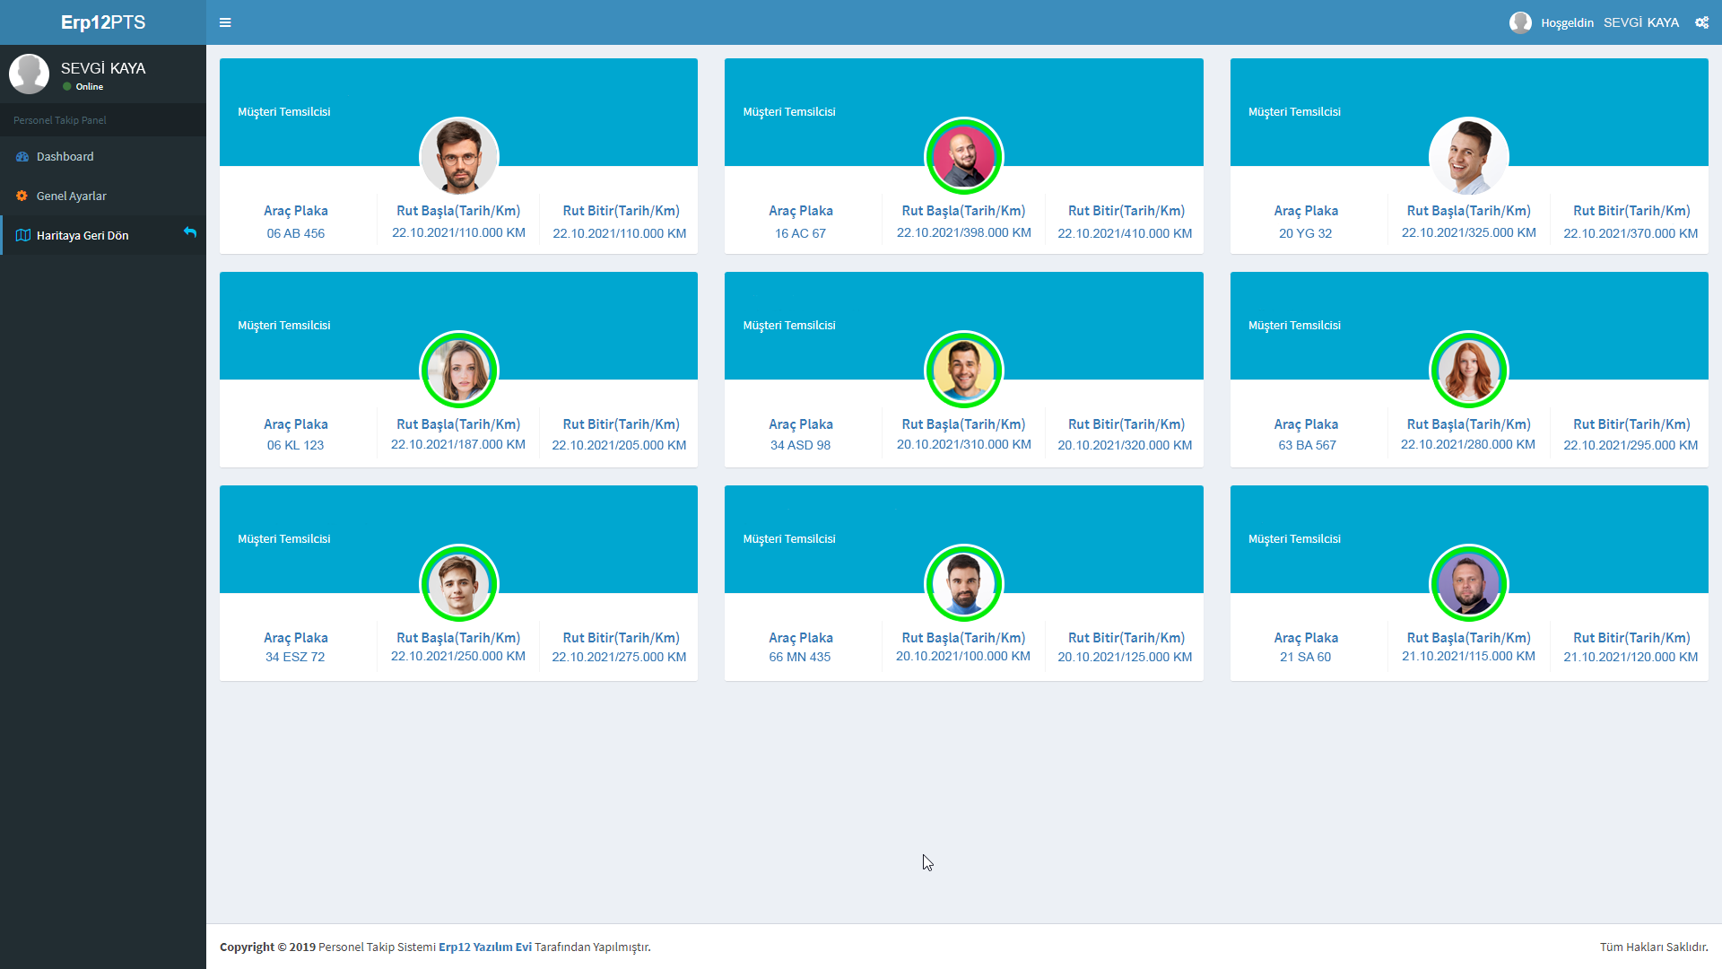Select the photo of driver with plate 34 ESZ 72
The image size is (1722, 969).
459,583
